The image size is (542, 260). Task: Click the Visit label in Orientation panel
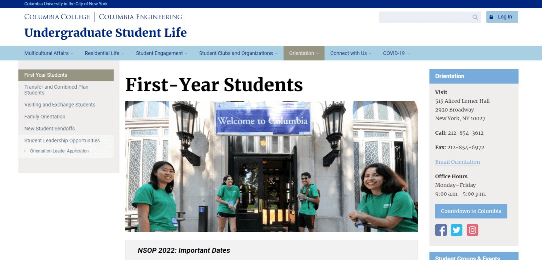coord(441,92)
